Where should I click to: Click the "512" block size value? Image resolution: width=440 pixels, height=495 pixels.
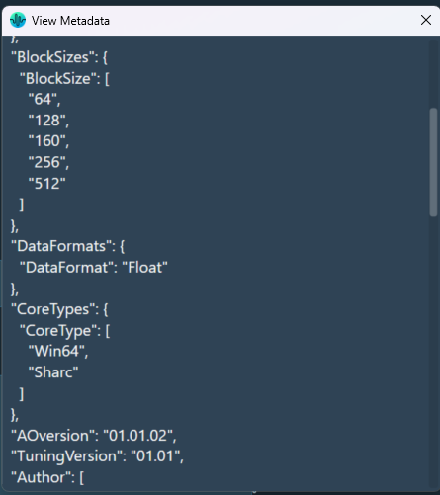[x=46, y=184]
